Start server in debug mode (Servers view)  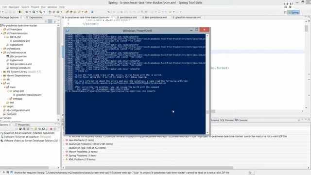click(x=39, y=129)
